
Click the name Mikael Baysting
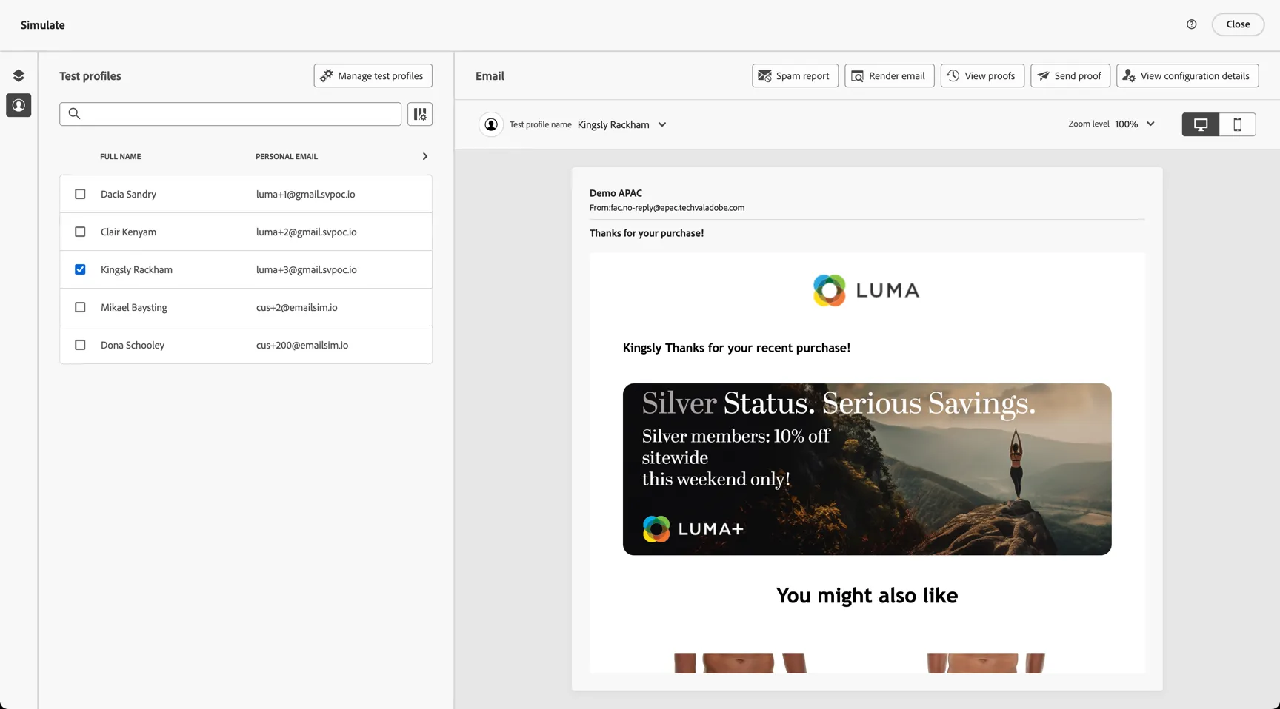[x=134, y=308]
